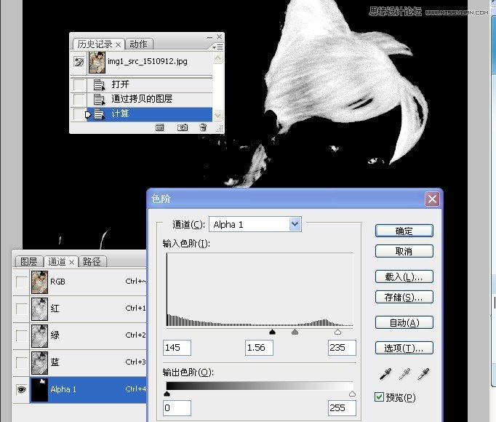Image resolution: width=496 pixels, height=422 pixels.
Task: Close the 通道 tab
Action: pyautogui.click(x=72, y=262)
